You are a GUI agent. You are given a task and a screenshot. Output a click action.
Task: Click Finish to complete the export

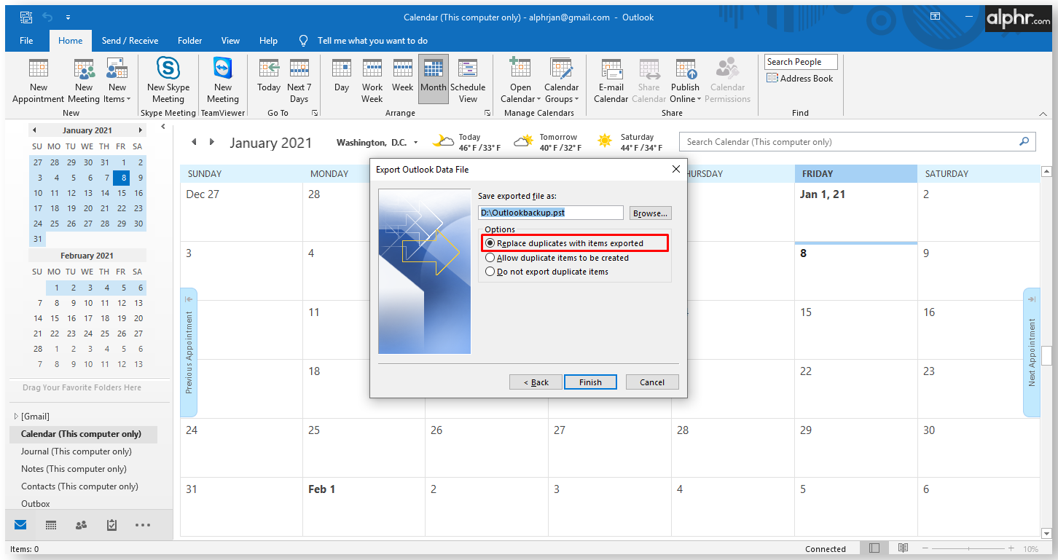[591, 382]
